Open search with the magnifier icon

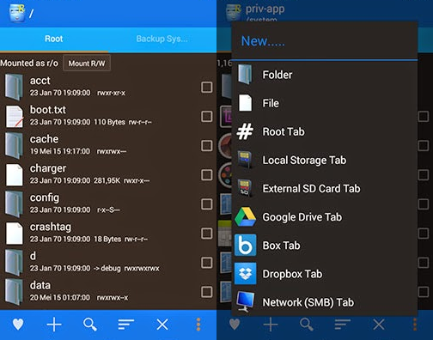(90, 325)
